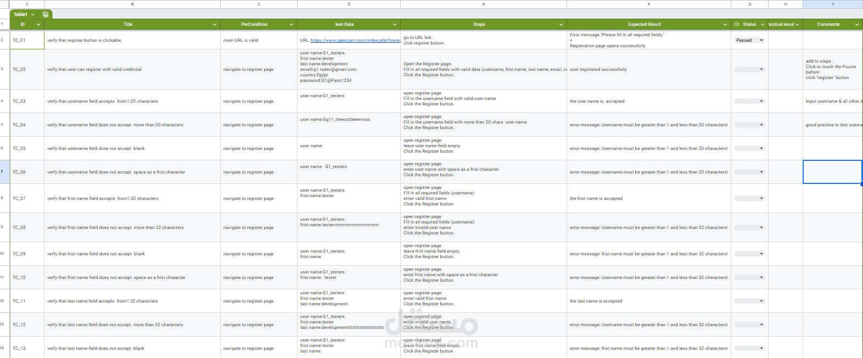The width and height of the screenshot is (863, 358).
Task: Select 'main URL is valid' precondition cell
Action: coord(259,40)
